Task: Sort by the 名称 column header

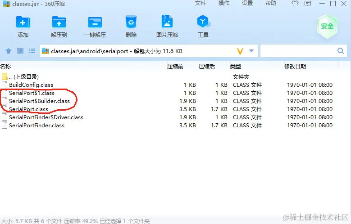Action: coord(5,67)
